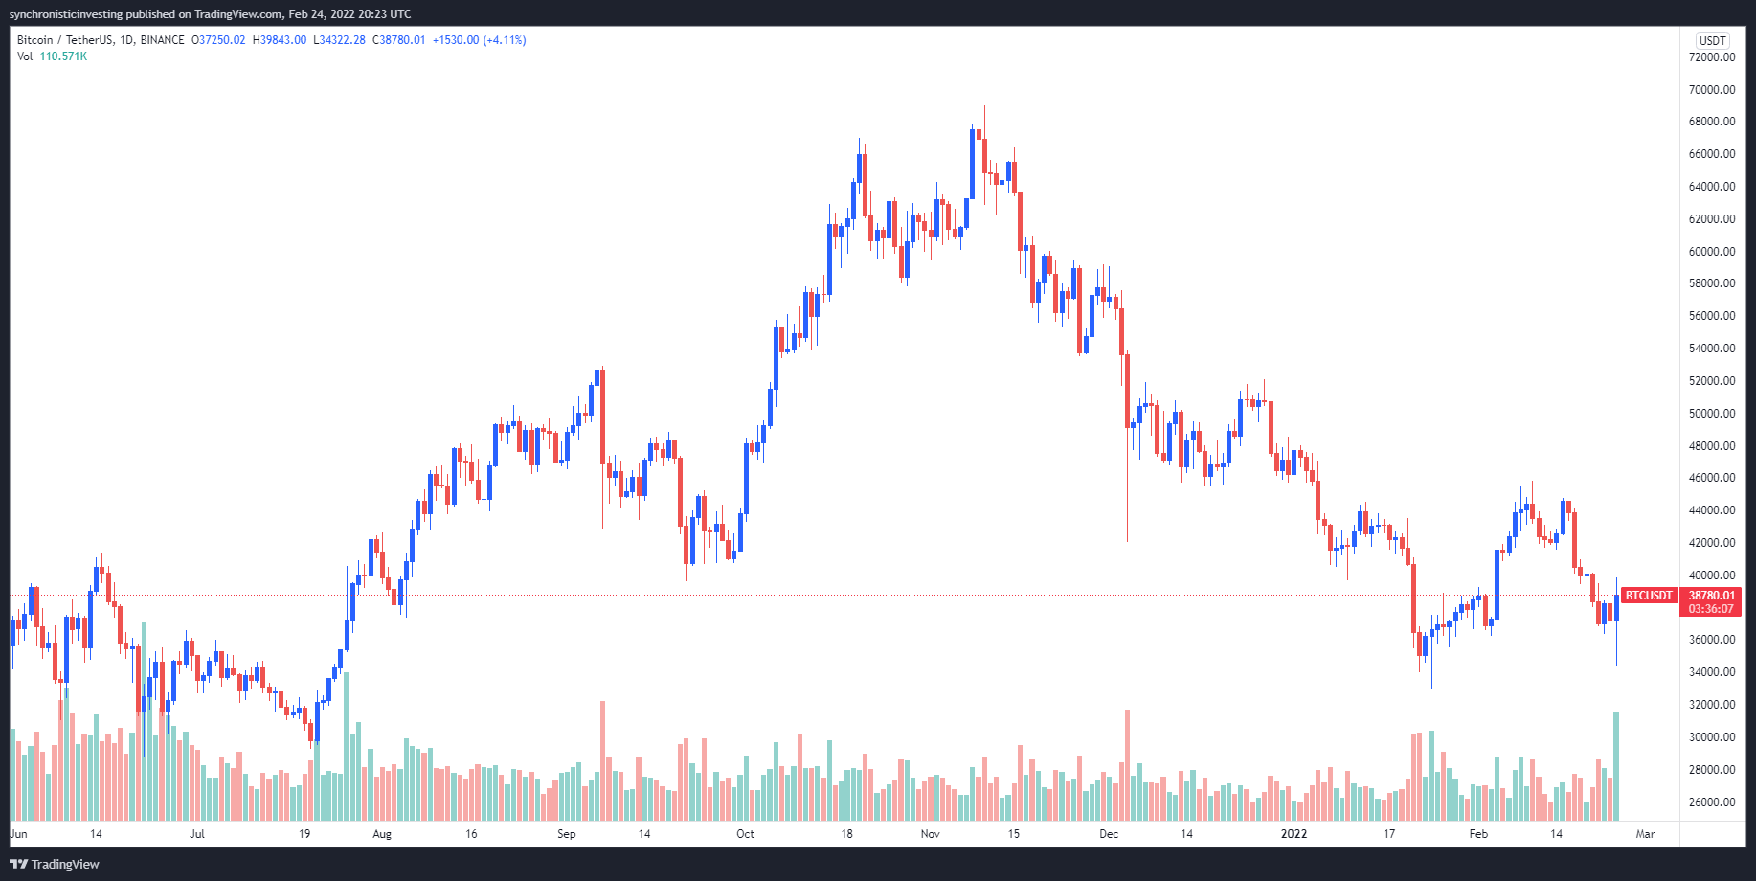Screen dimensions: 1756x881
Task: Click the 38780.01 current price tag
Action: point(1711,596)
